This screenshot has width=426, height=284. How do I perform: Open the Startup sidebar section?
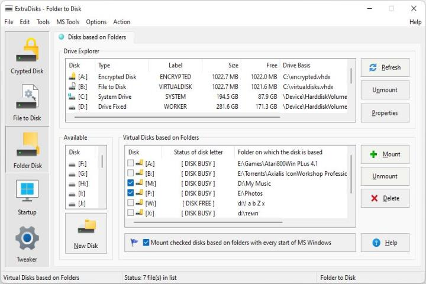tap(27, 197)
